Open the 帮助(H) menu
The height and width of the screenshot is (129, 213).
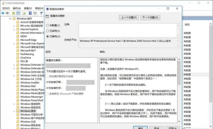pos(39,8)
